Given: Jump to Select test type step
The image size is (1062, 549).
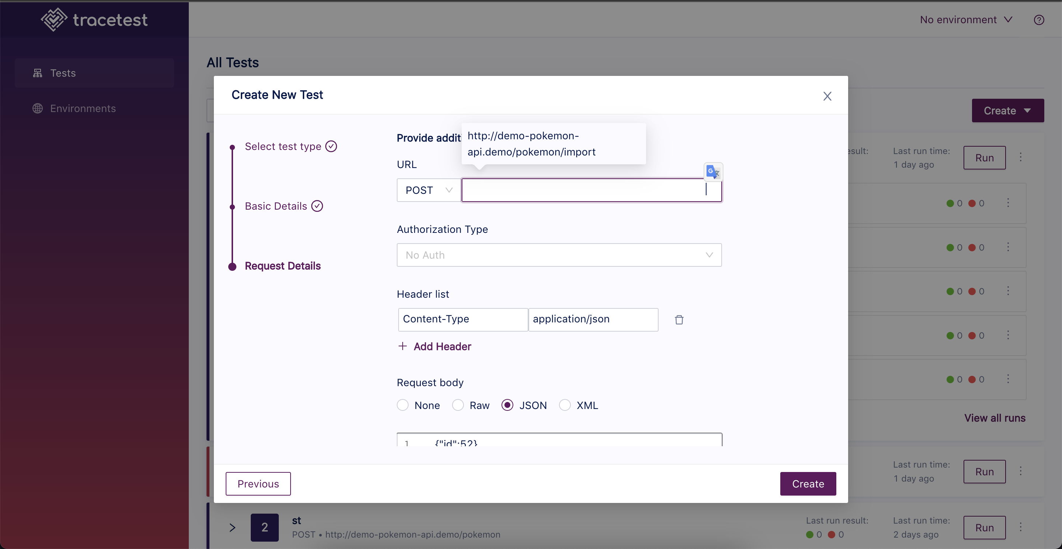Looking at the screenshot, I should tap(283, 146).
